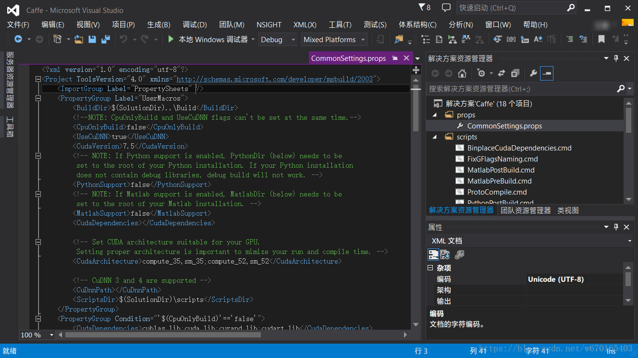Open Properties wrench icon in Solution Explorer
The height and width of the screenshot is (358, 638).
[533, 73]
